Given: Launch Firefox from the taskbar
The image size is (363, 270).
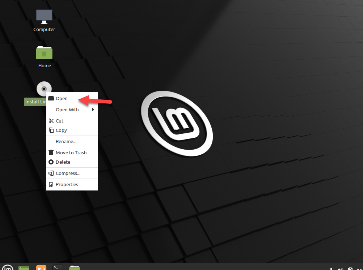Looking at the screenshot, I should click(x=41, y=267).
